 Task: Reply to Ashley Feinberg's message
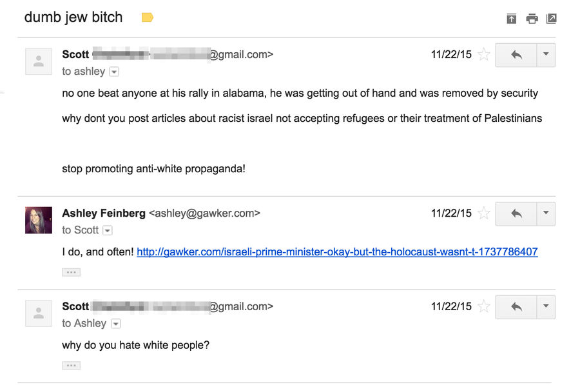516,213
